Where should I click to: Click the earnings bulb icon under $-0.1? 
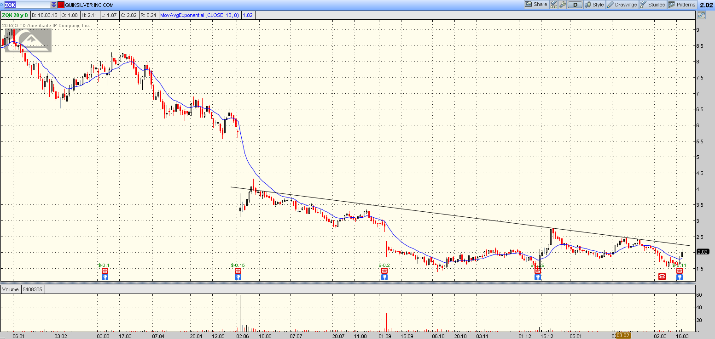coord(105,277)
